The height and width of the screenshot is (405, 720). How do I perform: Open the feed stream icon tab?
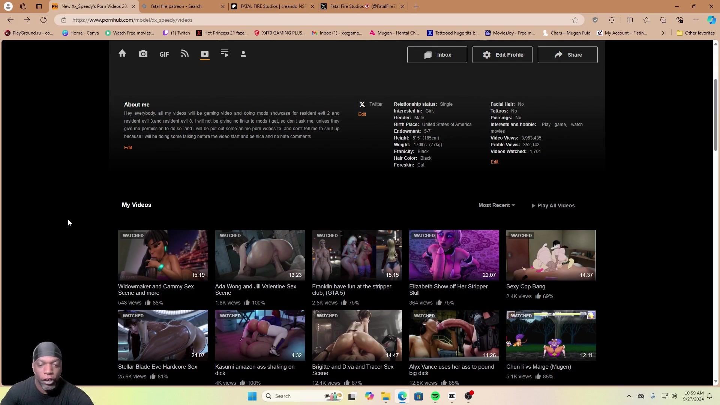(x=184, y=54)
